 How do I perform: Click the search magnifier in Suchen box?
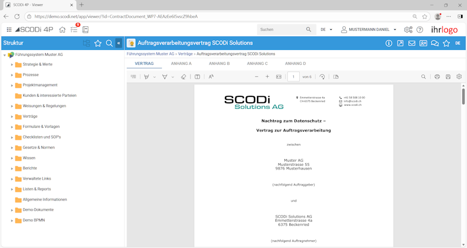[x=309, y=30]
